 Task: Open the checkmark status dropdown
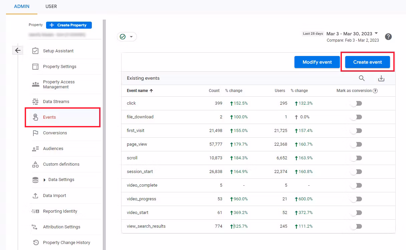click(x=127, y=37)
